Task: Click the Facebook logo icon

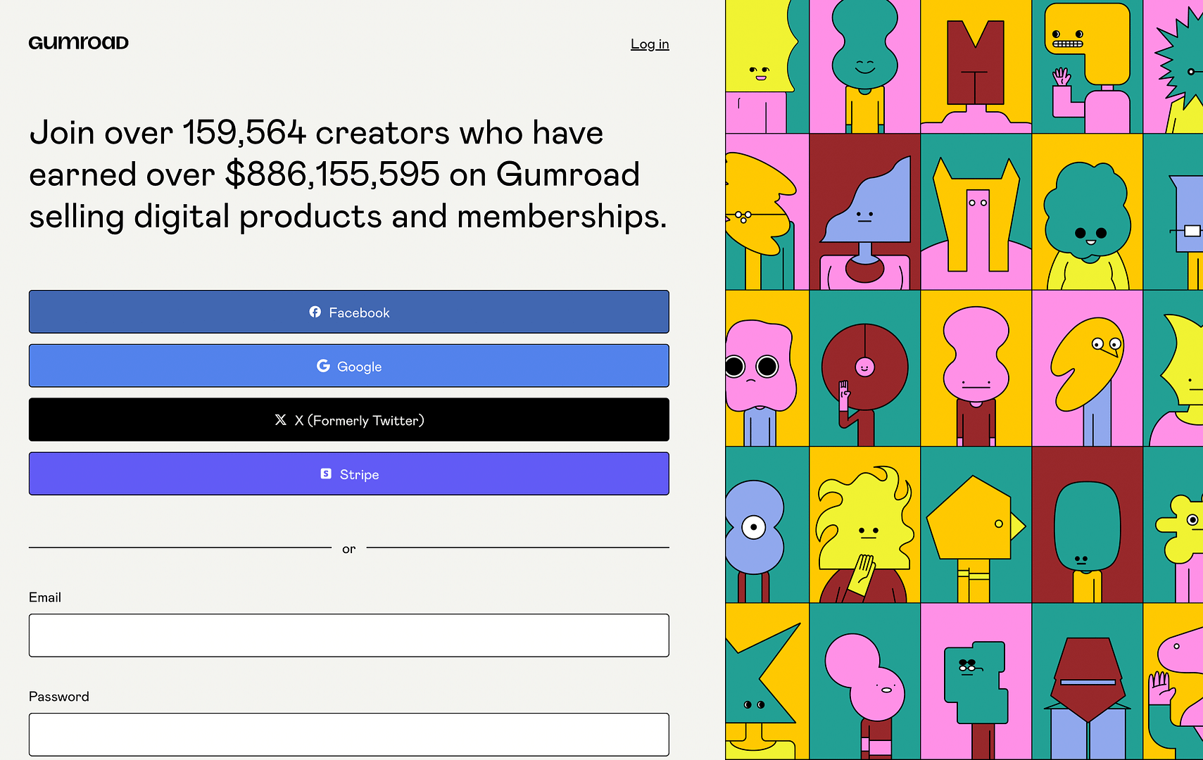Action: pyautogui.click(x=315, y=312)
